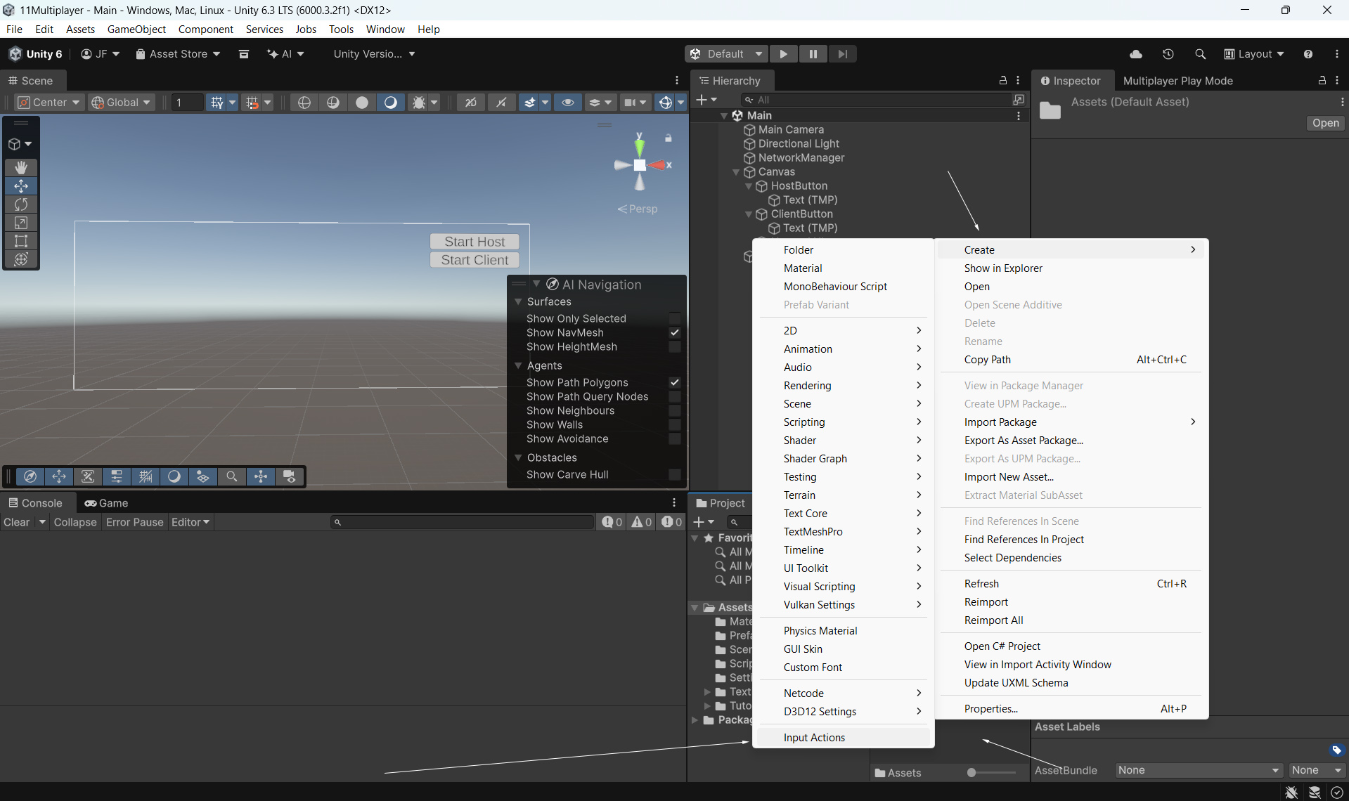1349x801 pixels.
Task: Select the Hand view tool
Action: pyautogui.click(x=21, y=167)
